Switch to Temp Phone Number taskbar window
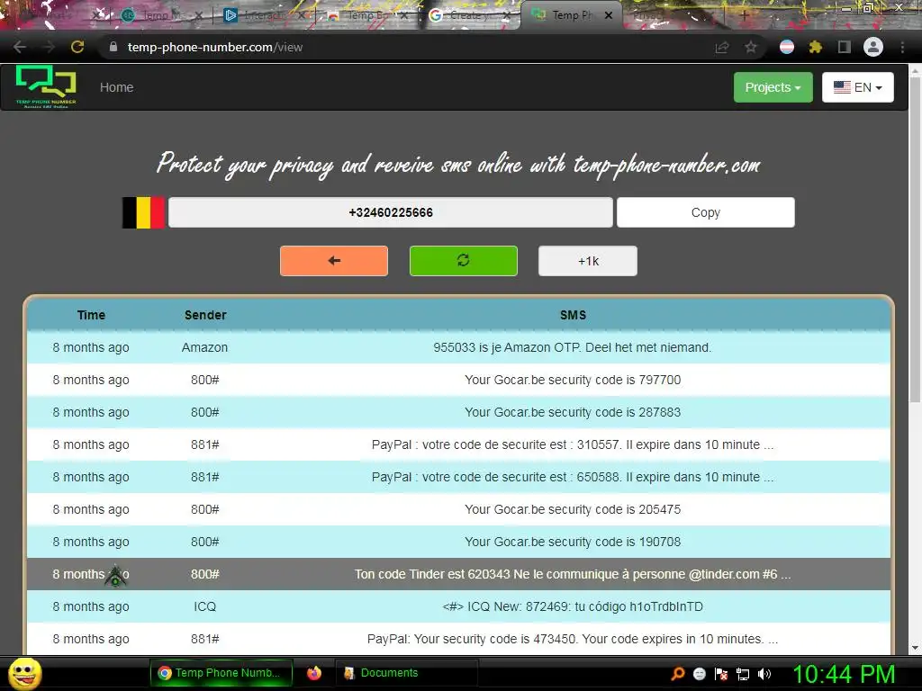This screenshot has height=691, width=922. click(x=221, y=673)
